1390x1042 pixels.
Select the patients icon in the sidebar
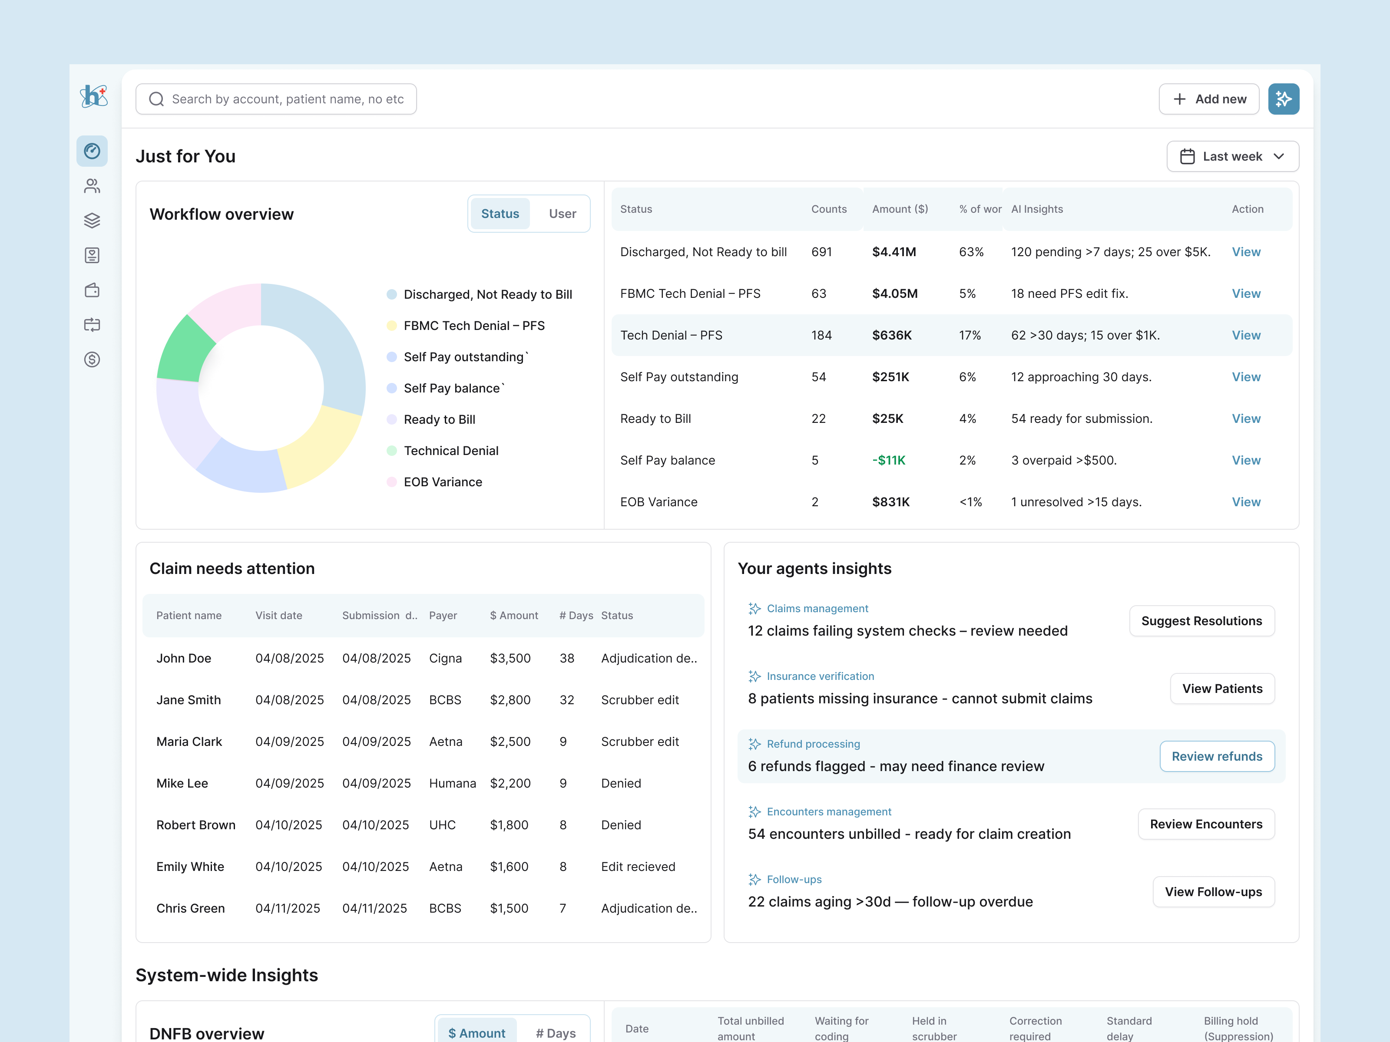92,185
